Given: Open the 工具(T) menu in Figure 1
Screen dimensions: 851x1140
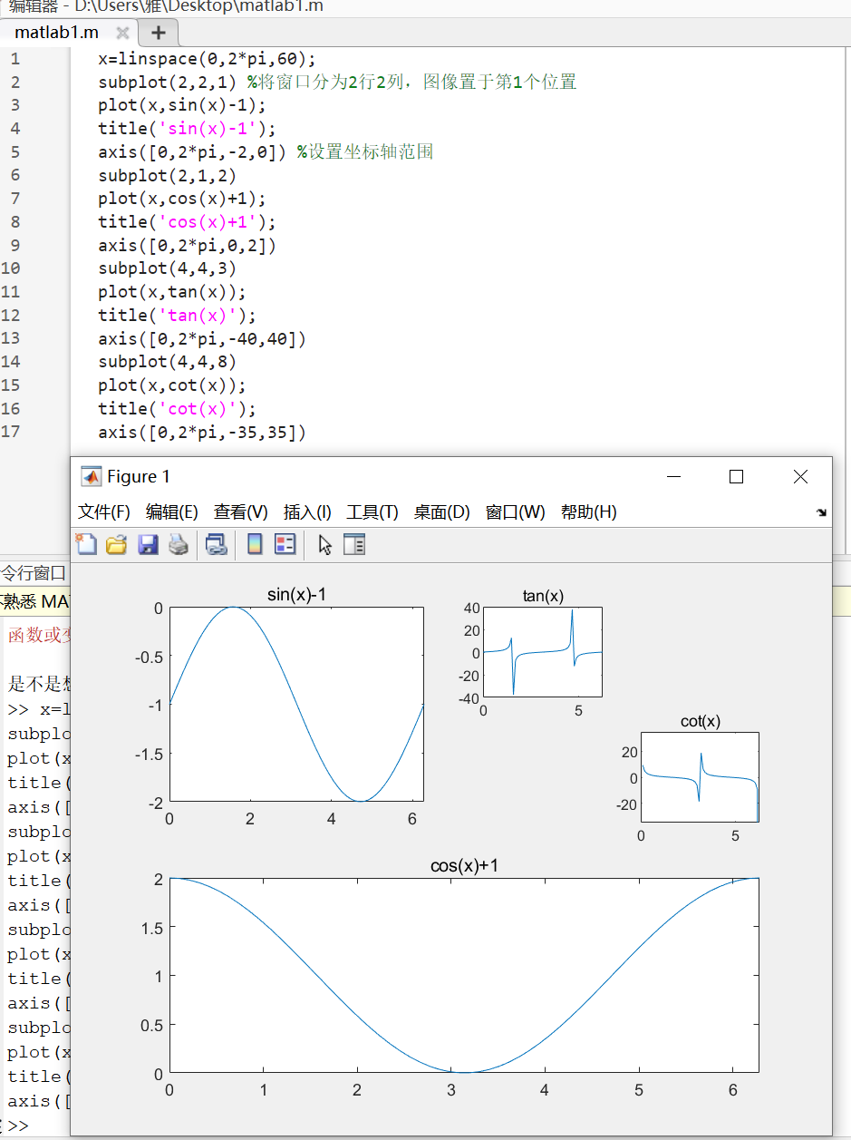Looking at the screenshot, I should pyautogui.click(x=372, y=512).
